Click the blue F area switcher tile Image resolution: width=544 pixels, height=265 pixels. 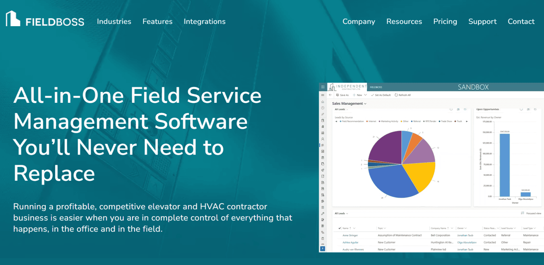[323, 249]
